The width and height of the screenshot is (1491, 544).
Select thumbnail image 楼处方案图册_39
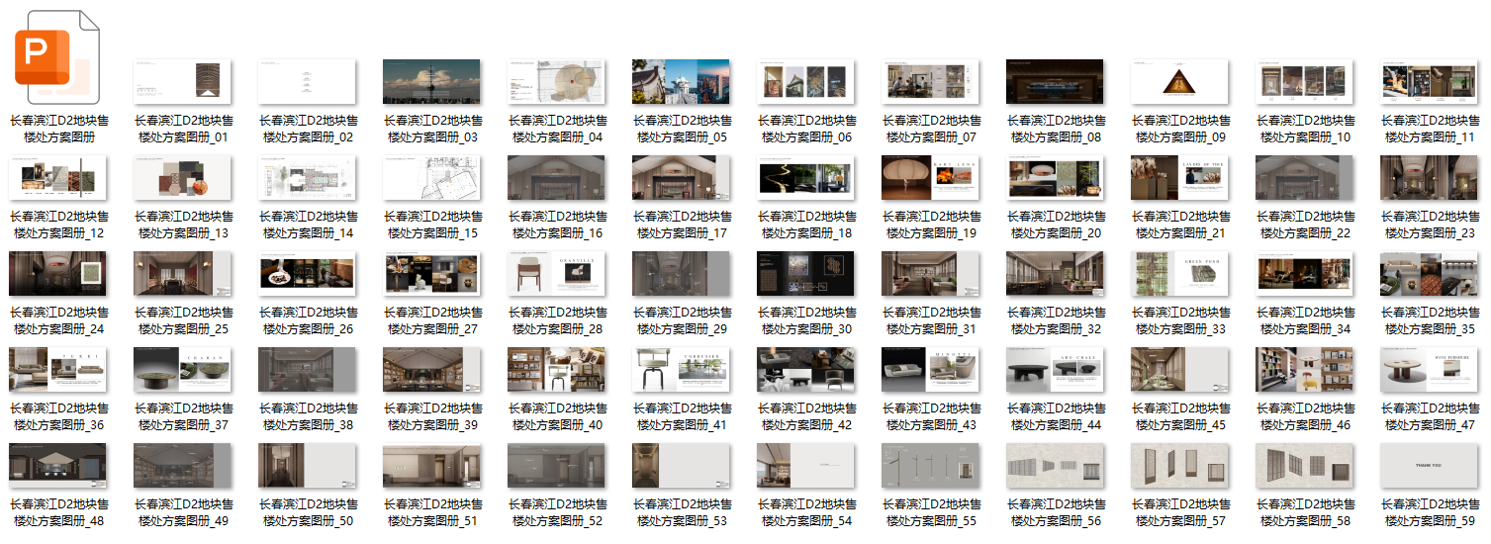[x=431, y=369]
